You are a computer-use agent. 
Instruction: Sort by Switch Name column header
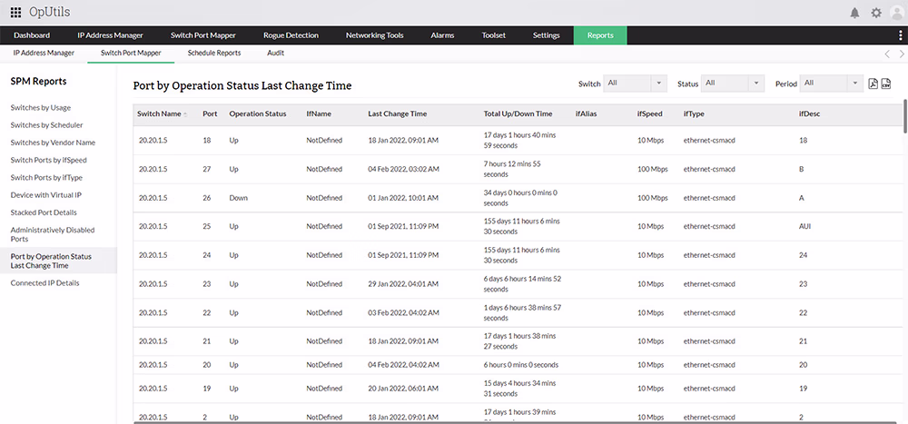(162, 114)
